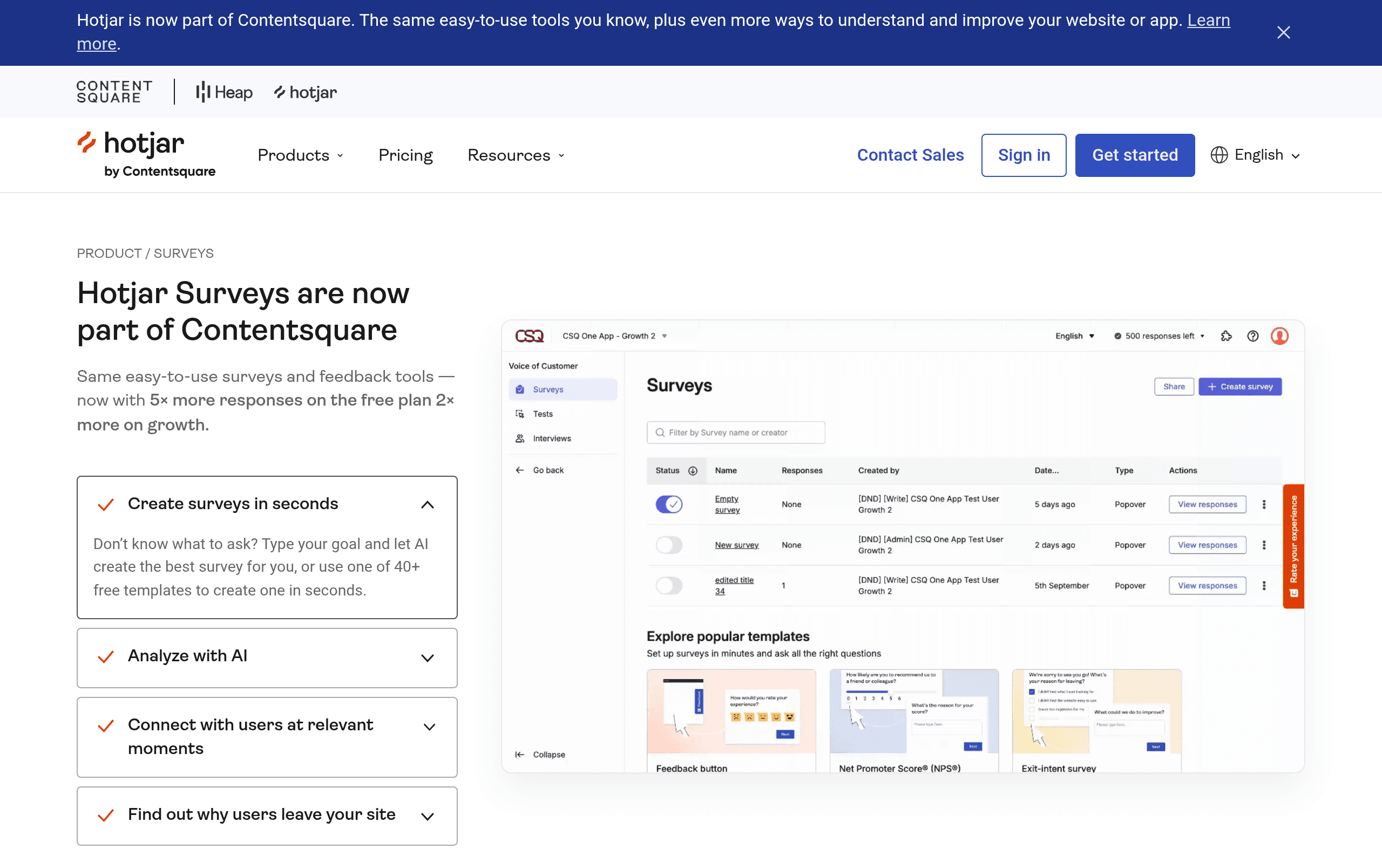Click the Sign in button

(1024, 155)
